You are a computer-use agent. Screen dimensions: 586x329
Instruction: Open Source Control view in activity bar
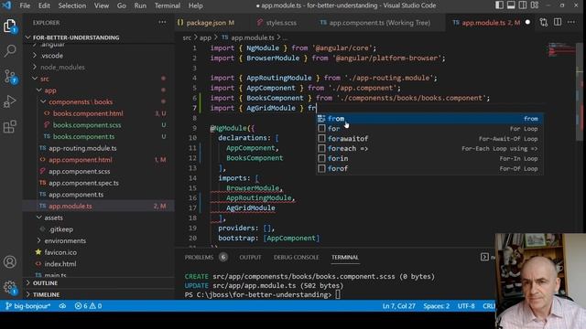pyautogui.click(x=10, y=76)
